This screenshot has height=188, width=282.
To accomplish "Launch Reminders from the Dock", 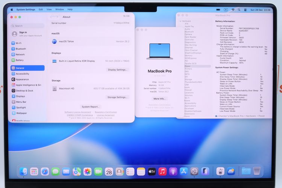I will coord(130,171).
